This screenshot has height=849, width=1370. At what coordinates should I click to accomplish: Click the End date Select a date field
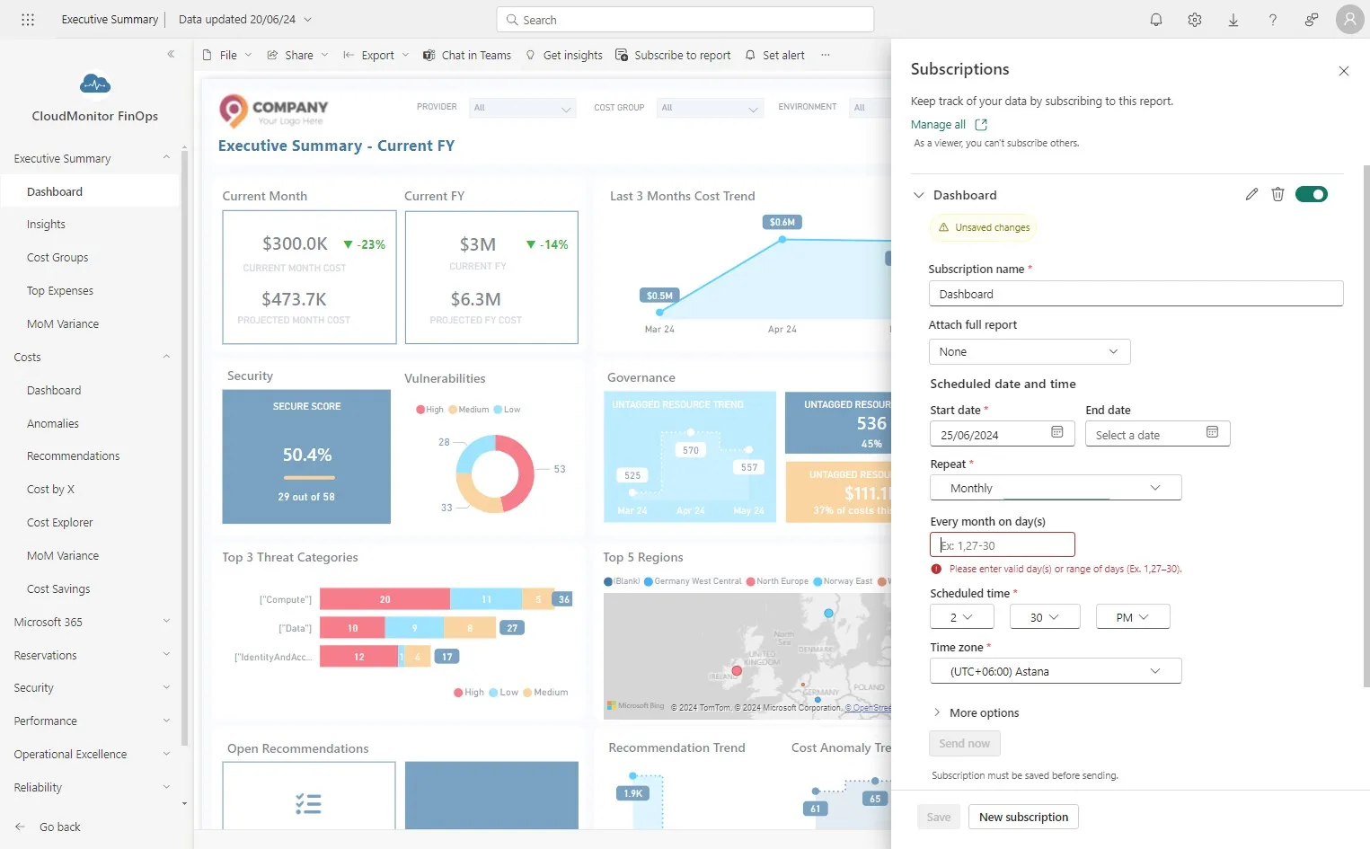tap(1157, 435)
